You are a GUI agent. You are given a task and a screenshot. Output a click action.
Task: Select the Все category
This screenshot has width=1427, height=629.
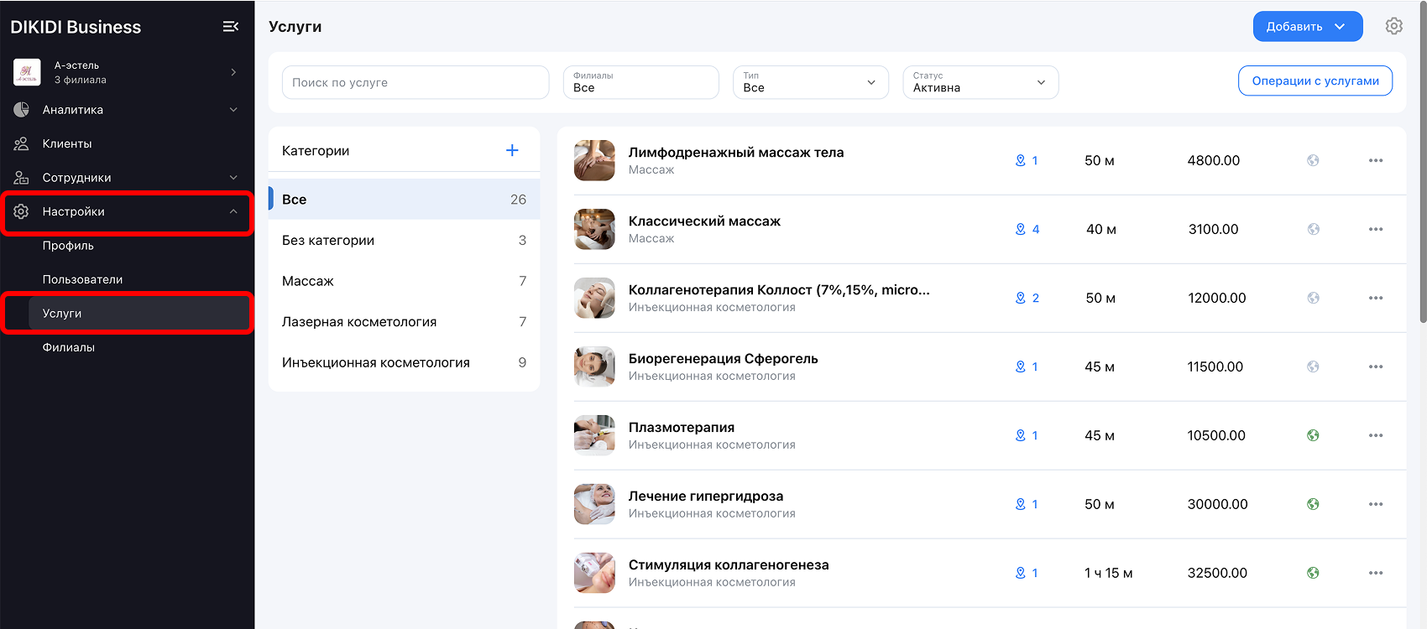click(404, 200)
